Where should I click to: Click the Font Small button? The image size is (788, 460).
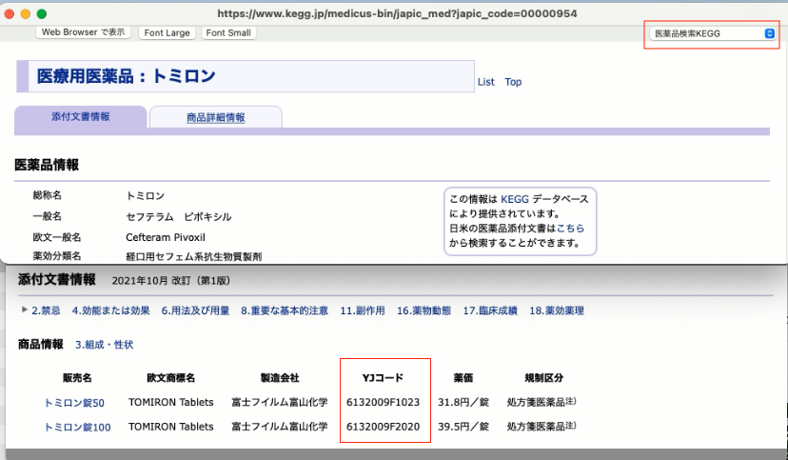tap(228, 33)
